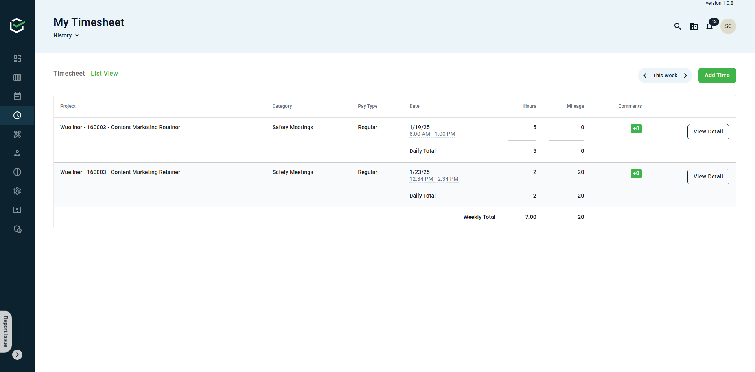Click the Add Time button

(x=717, y=76)
